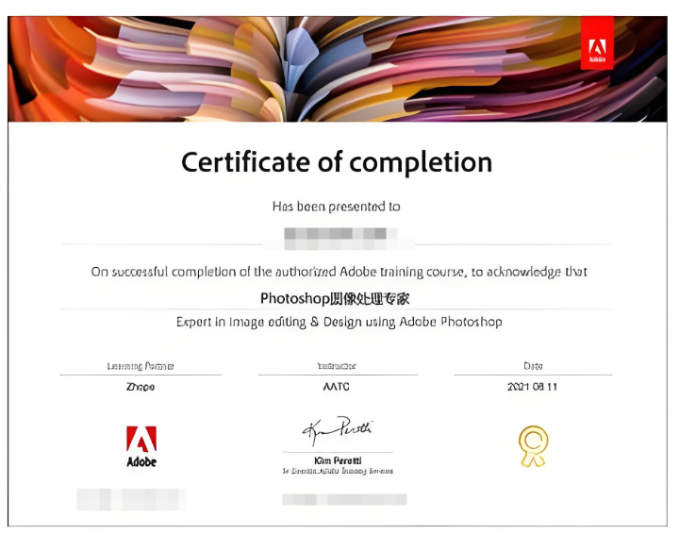This screenshot has width=679, height=534.
Task: Click the 'AATC' instructor value
Action: tap(336, 387)
